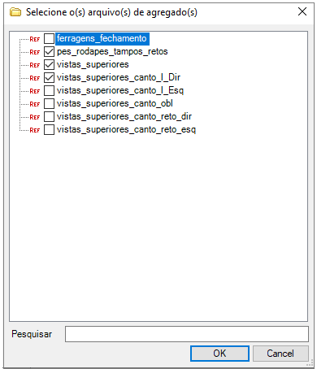Click the REF icon beside vistas_superiores_canto_obl
This screenshot has width=317, height=369.
[35, 104]
